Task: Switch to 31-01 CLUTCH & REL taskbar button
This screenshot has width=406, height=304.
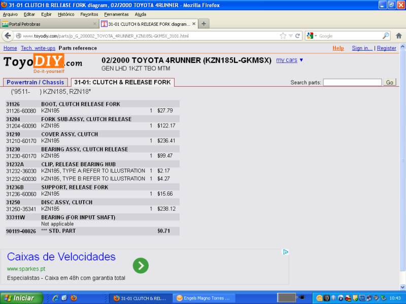Action: [141, 298]
